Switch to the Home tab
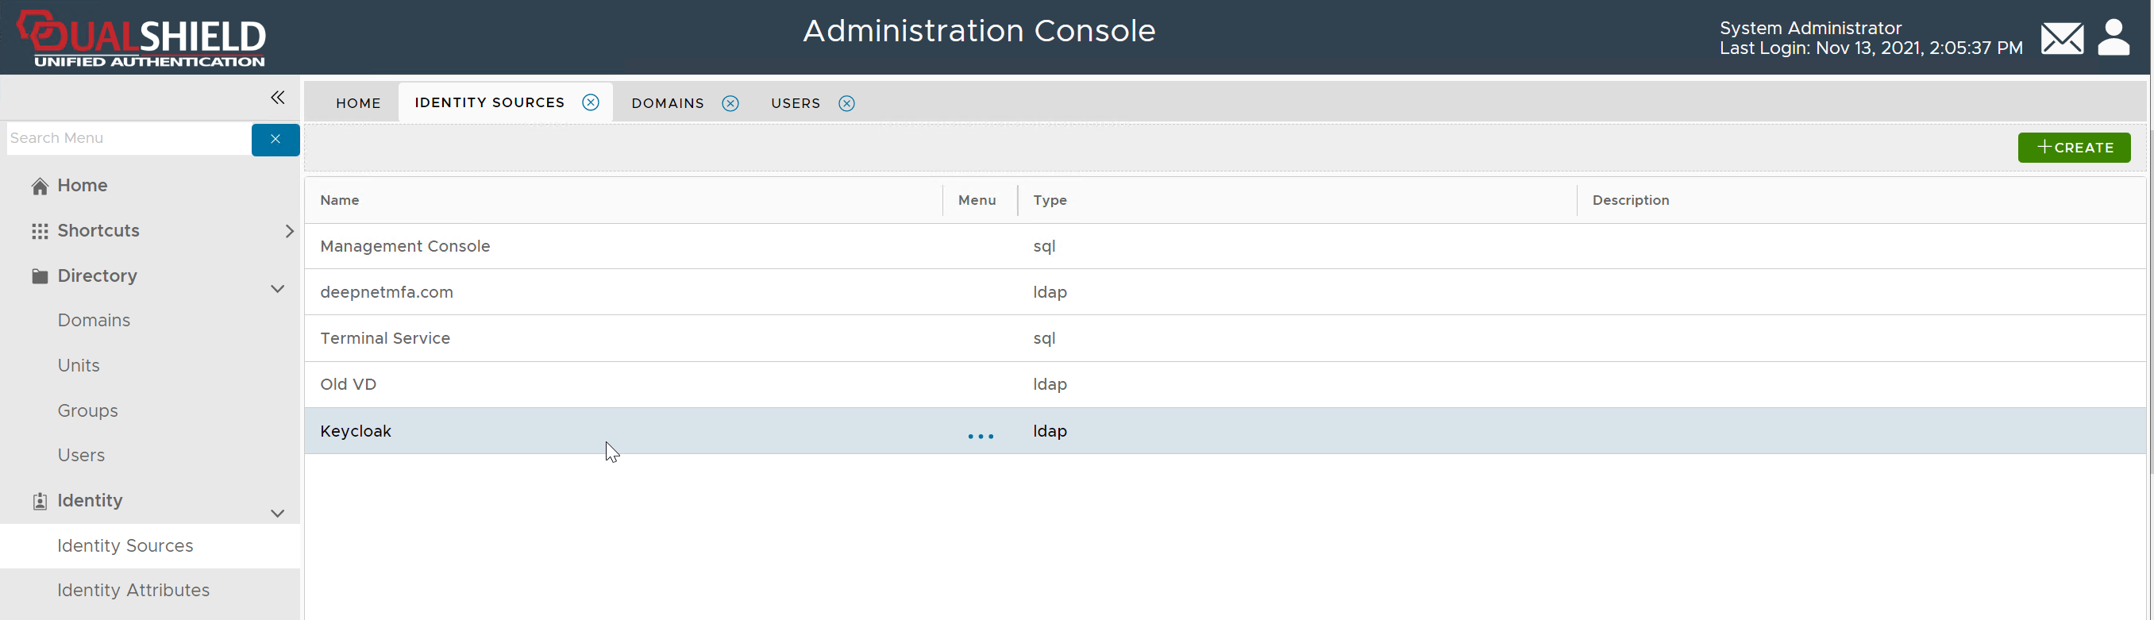2154x620 pixels. pos(358,104)
